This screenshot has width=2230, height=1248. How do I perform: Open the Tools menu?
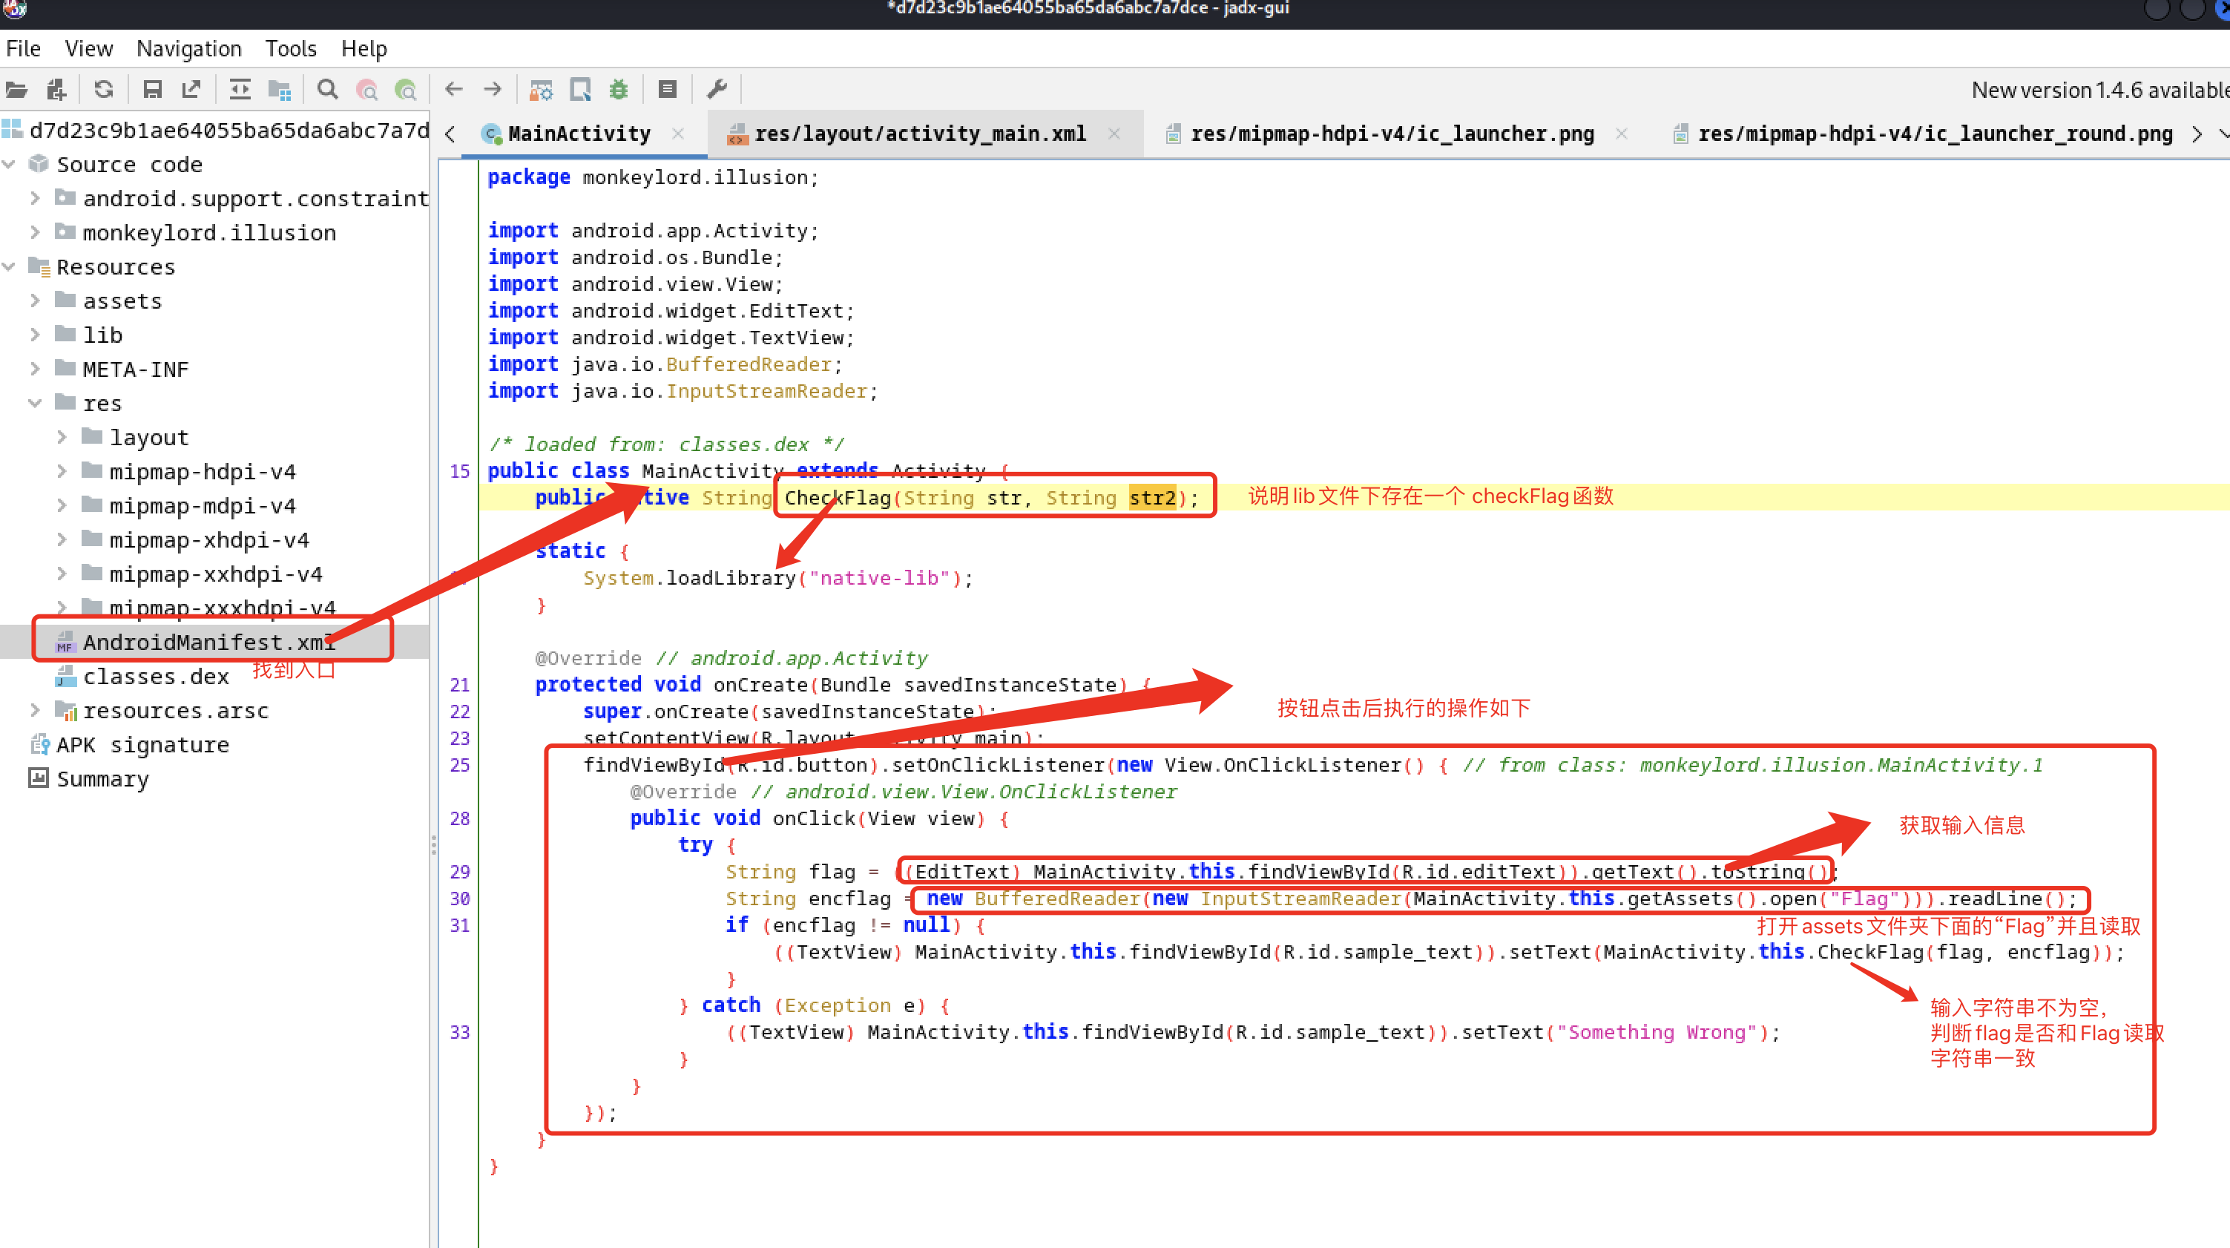[290, 48]
